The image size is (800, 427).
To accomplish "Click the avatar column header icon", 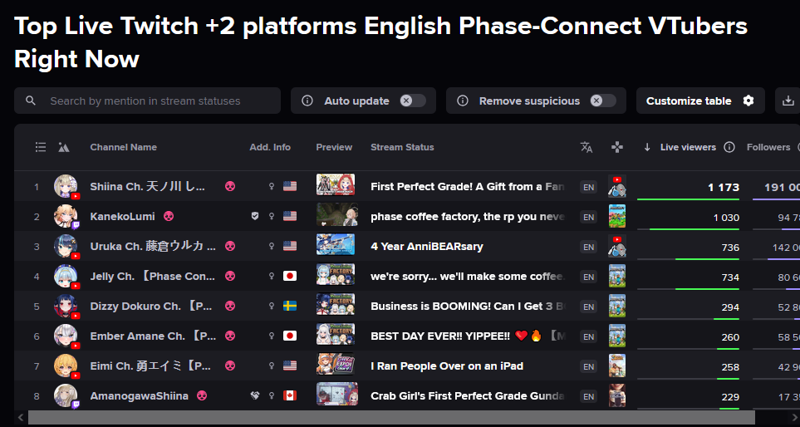I will click(x=64, y=147).
